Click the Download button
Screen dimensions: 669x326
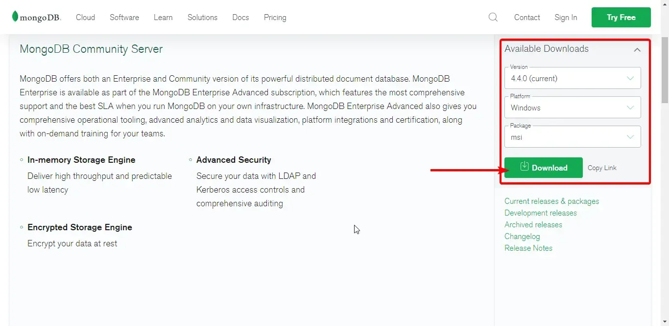click(x=543, y=167)
